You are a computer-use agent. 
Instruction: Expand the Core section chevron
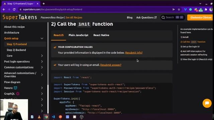pyautogui.click(x=42, y=56)
